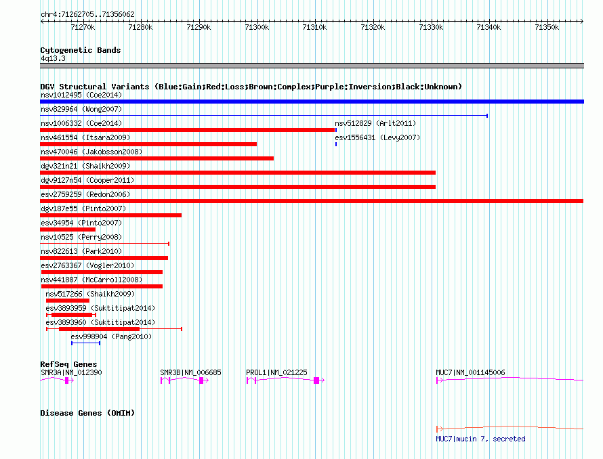Image resolution: width=603 pixels, height=459 pixels.
Task: Select MUC7|NM_001145006 gene label
Action: (x=470, y=372)
